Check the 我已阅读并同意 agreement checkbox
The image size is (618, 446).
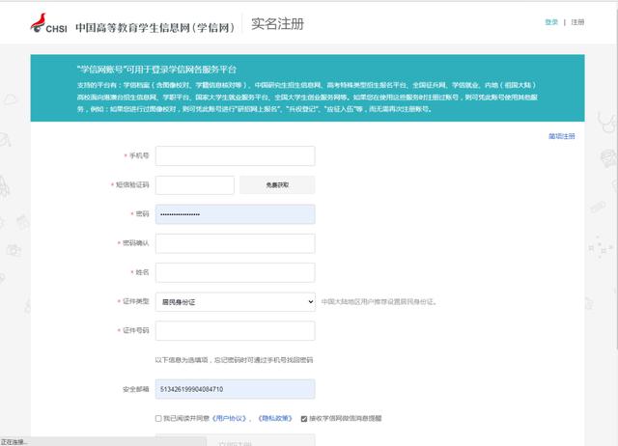pyautogui.click(x=158, y=418)
